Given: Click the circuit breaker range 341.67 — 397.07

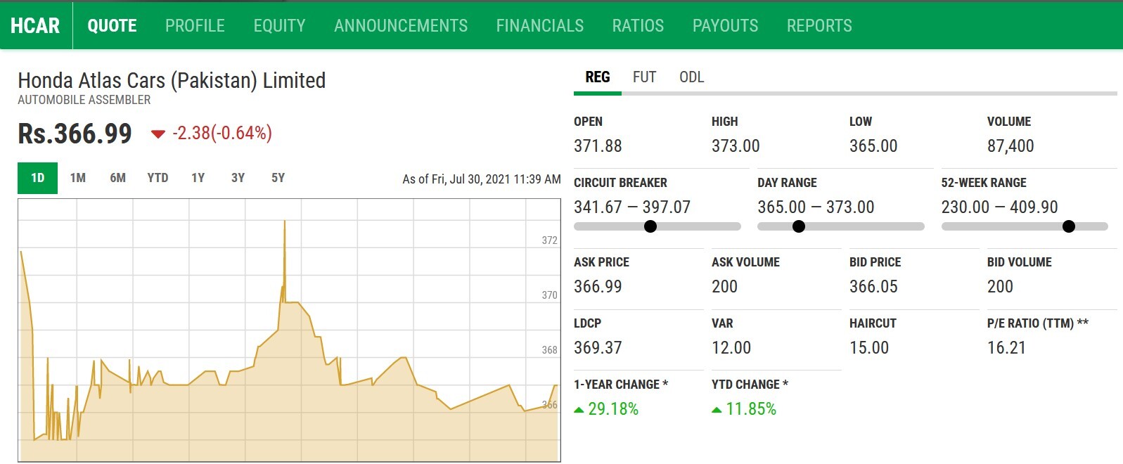Looking at the screenshot, I should pos(632,207).
